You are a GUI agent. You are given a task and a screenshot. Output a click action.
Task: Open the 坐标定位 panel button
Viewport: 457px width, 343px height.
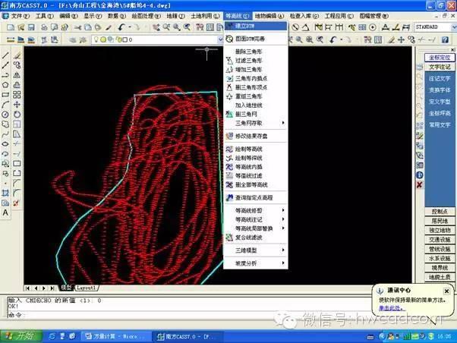pyautogui.click(x=440, y=58)
